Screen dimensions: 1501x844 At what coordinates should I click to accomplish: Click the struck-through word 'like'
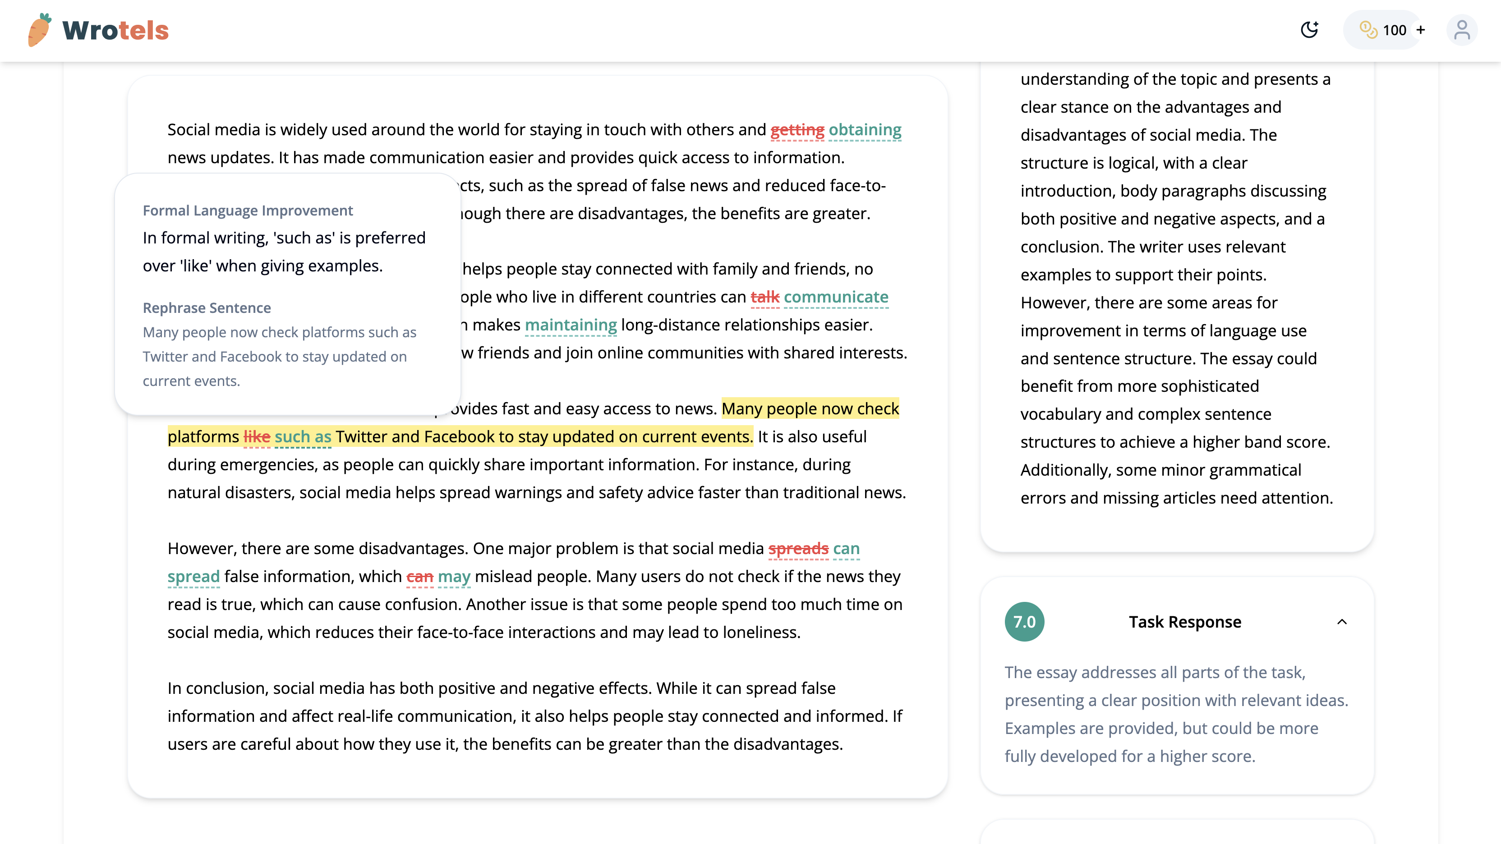(x=256, y=436)
